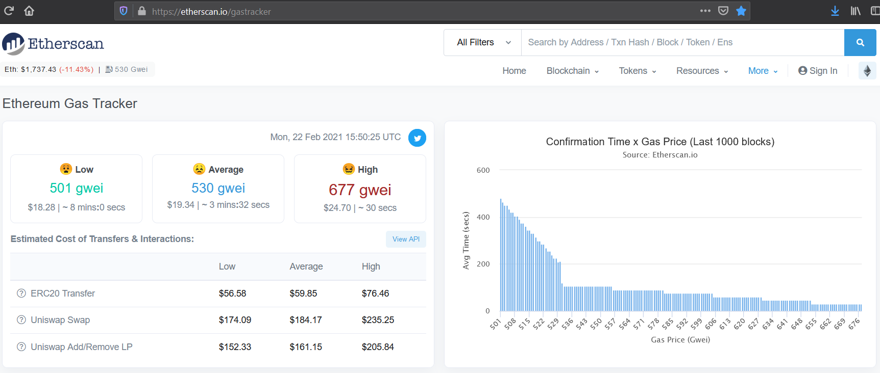This screenshot has height=373, width=880.
Task: Click the tallest chart bar at 501 gwei
Action: (501, 255)
